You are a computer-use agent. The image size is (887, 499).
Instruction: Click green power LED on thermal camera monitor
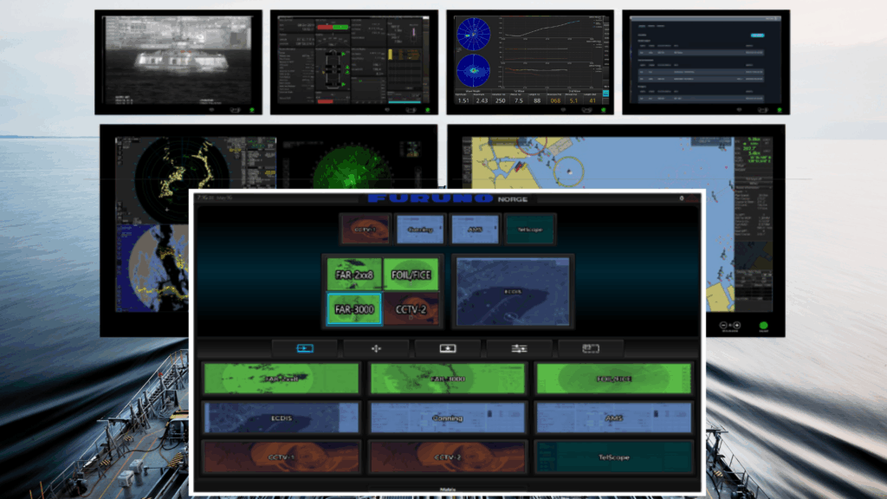(x=253, y=109)
